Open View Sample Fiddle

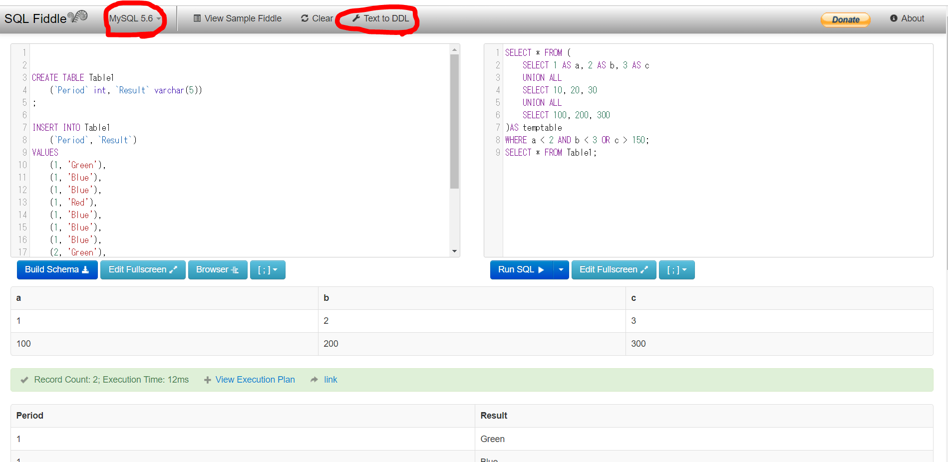[x=238, y=18]
